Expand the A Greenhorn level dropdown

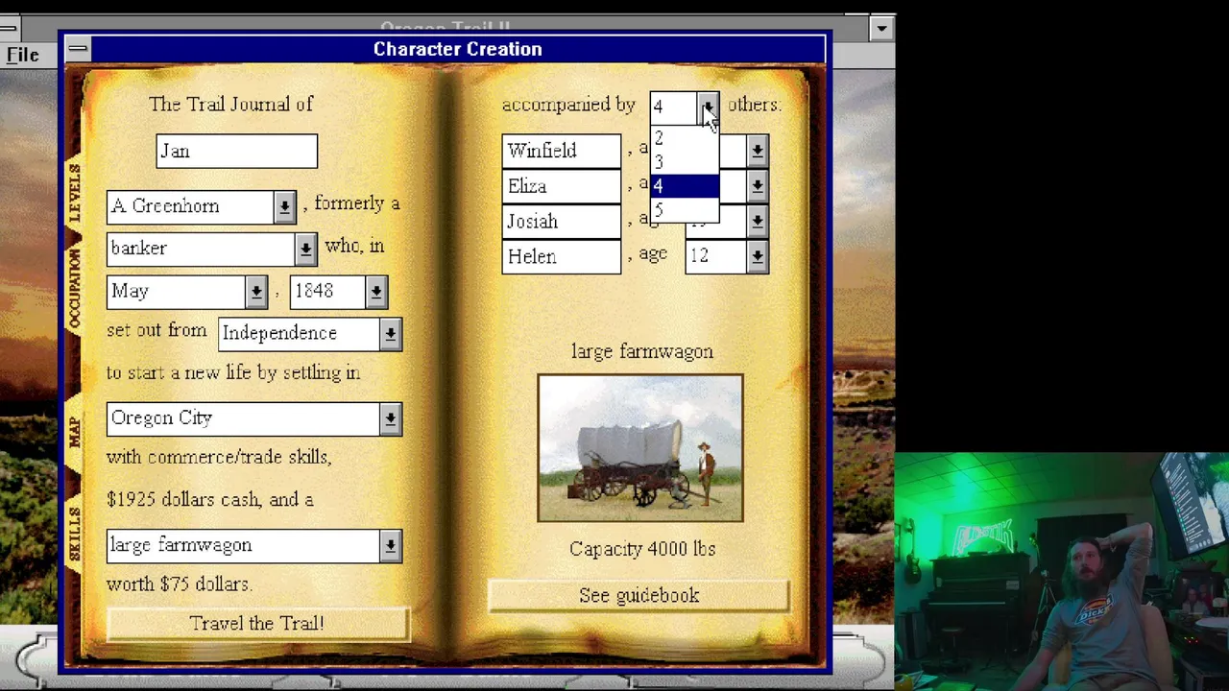[x=284, y=206]
